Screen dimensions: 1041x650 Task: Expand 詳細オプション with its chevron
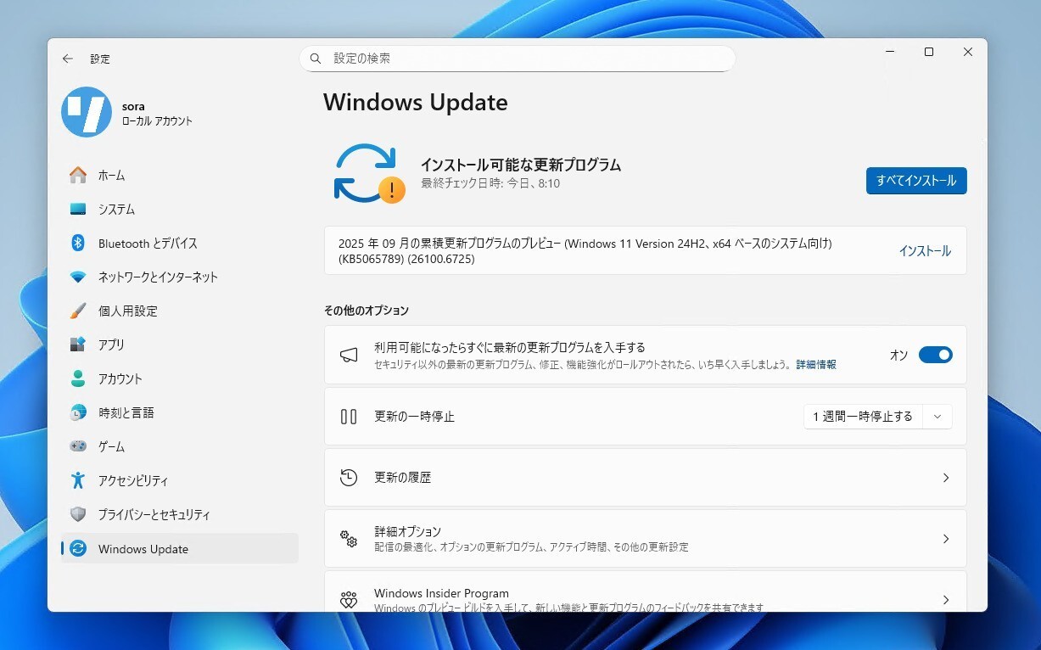pyautogui.click(x=946, y=539)
